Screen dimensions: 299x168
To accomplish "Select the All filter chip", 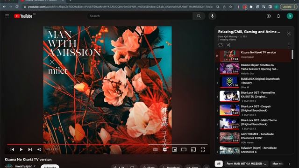I will tap(219, 164).
